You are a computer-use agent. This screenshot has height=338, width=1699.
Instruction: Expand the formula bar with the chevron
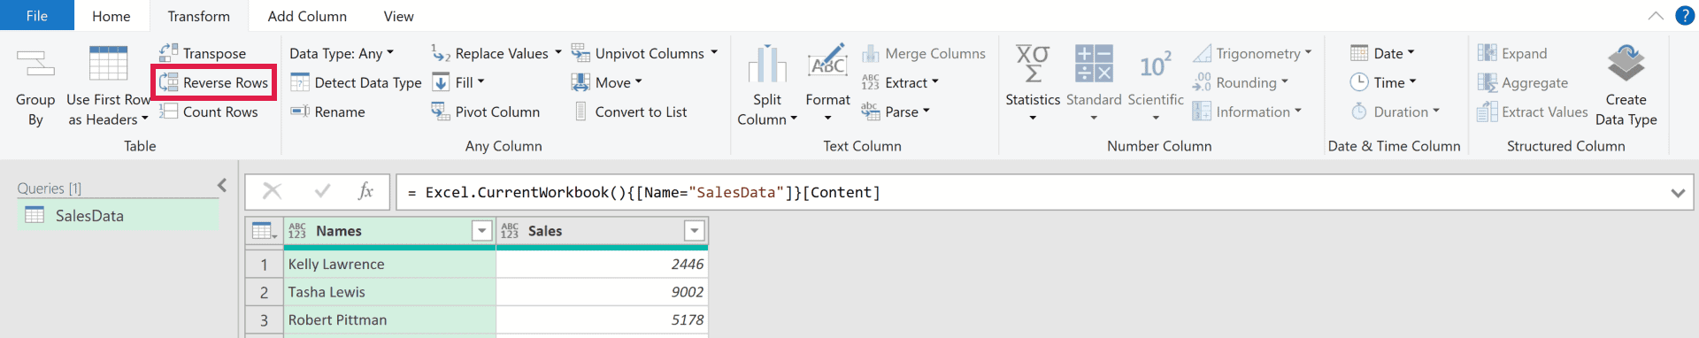click(1678, 192)
